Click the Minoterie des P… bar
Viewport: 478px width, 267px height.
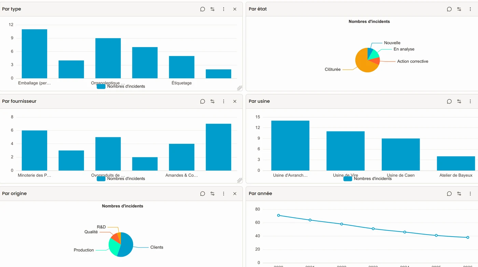tap(34, 150)
